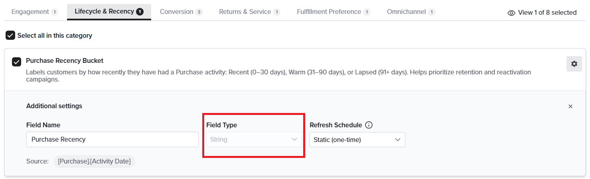The image size is (590, 179).
Task: Click the eye icon for selected view
Action: [511, 13]
